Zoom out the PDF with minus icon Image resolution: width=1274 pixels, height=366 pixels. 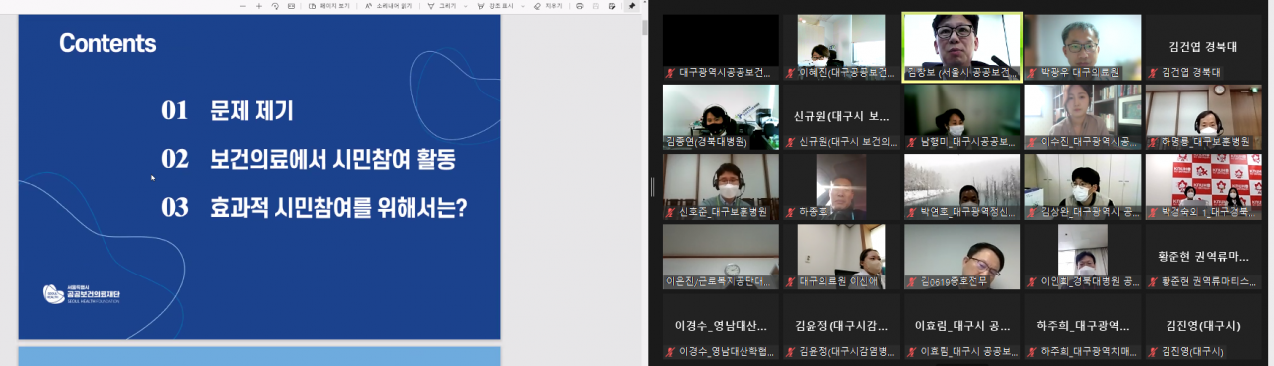[243, 6]
